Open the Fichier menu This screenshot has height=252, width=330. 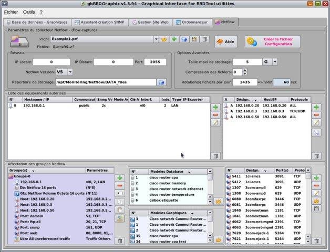(x=11, y=12)
